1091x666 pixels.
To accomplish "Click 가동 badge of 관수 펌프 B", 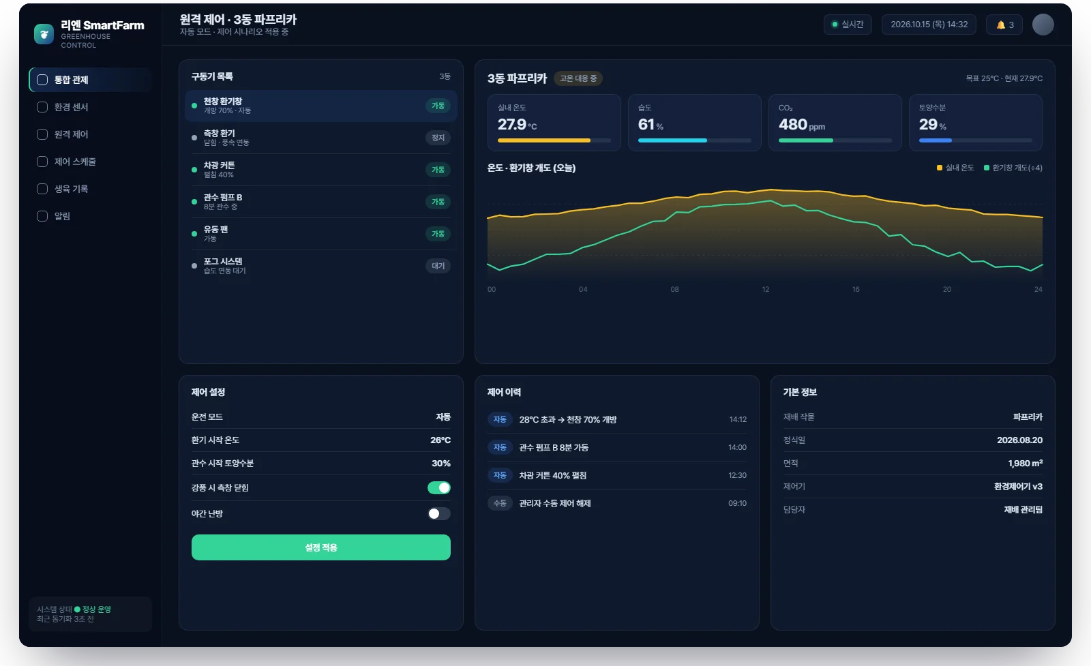I will 438,202.
